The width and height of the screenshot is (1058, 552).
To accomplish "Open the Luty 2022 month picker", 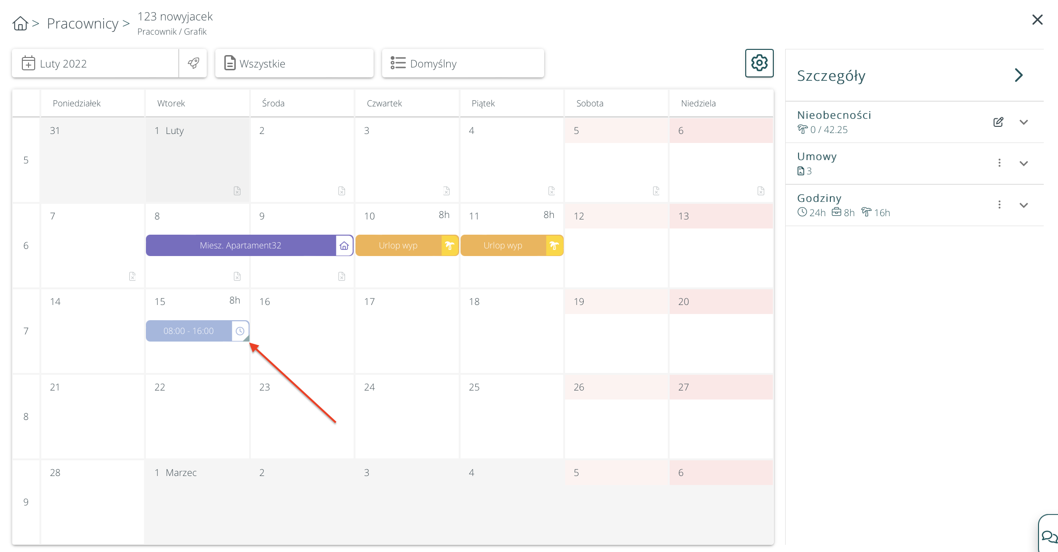I will coord(95,63).
